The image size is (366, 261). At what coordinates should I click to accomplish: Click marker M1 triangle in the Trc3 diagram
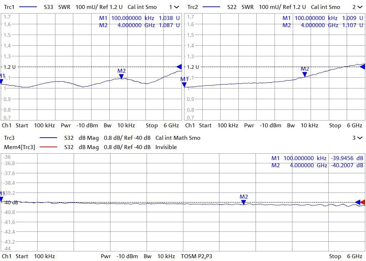[1, 199]
